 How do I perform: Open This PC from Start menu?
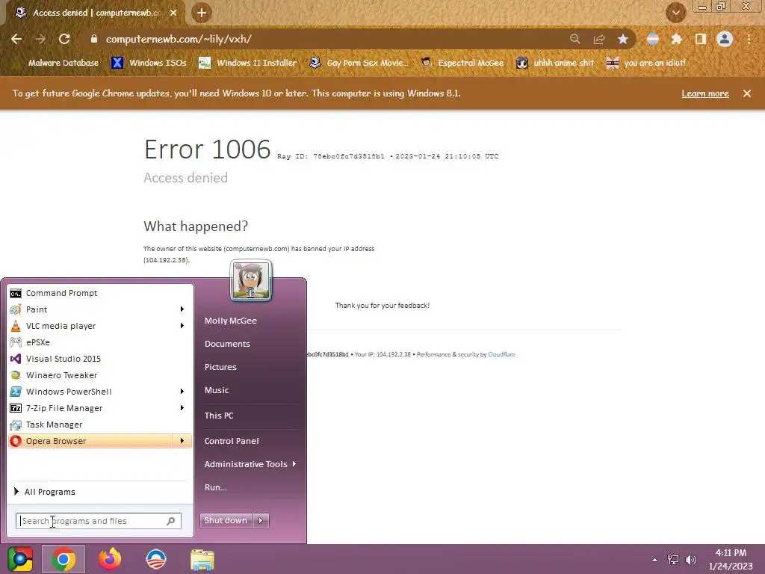click(x=219, y=416)
